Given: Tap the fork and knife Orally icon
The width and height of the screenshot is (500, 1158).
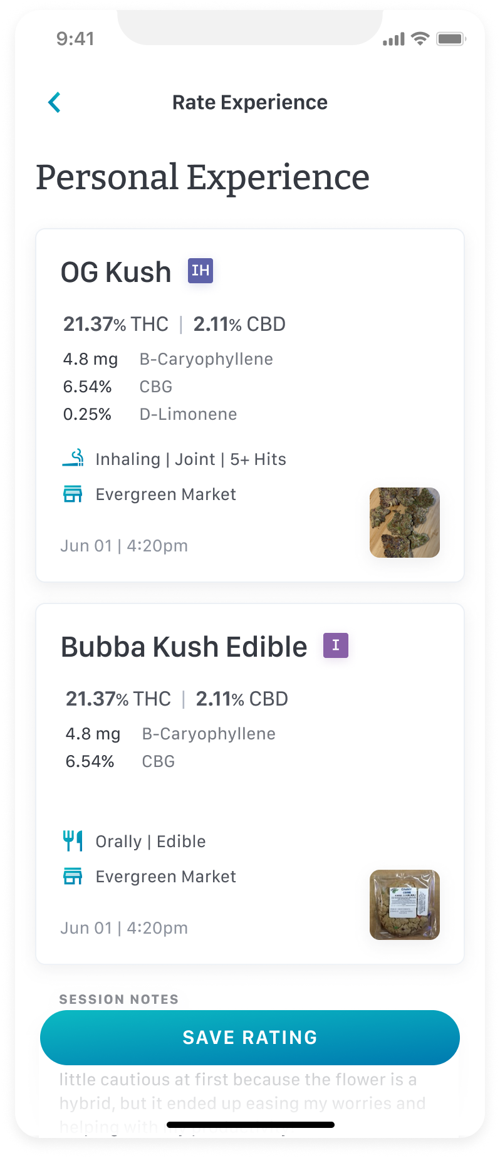Looking at the screenshot, I should [73, 841].
